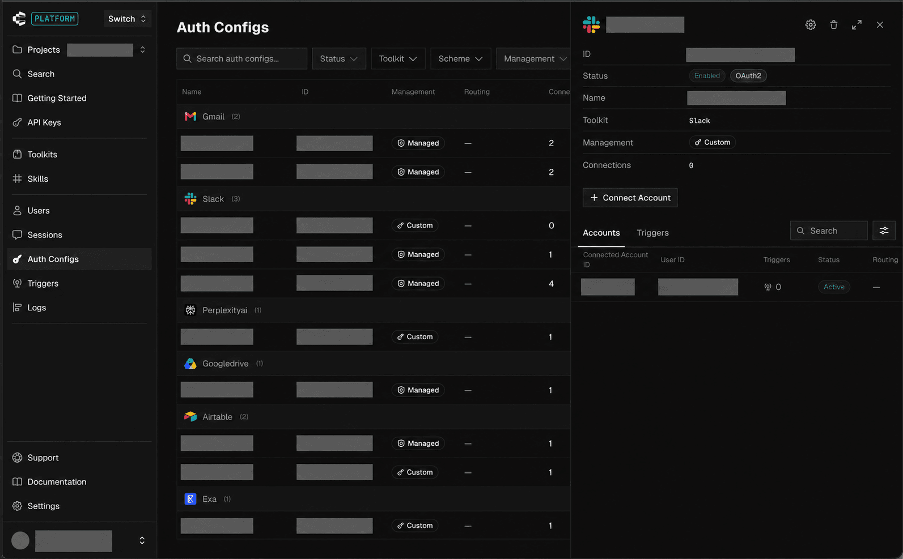Click the Custom badge in Perplexityai row
The height and width of the screenshot is (559, 903).
point(415,337)
